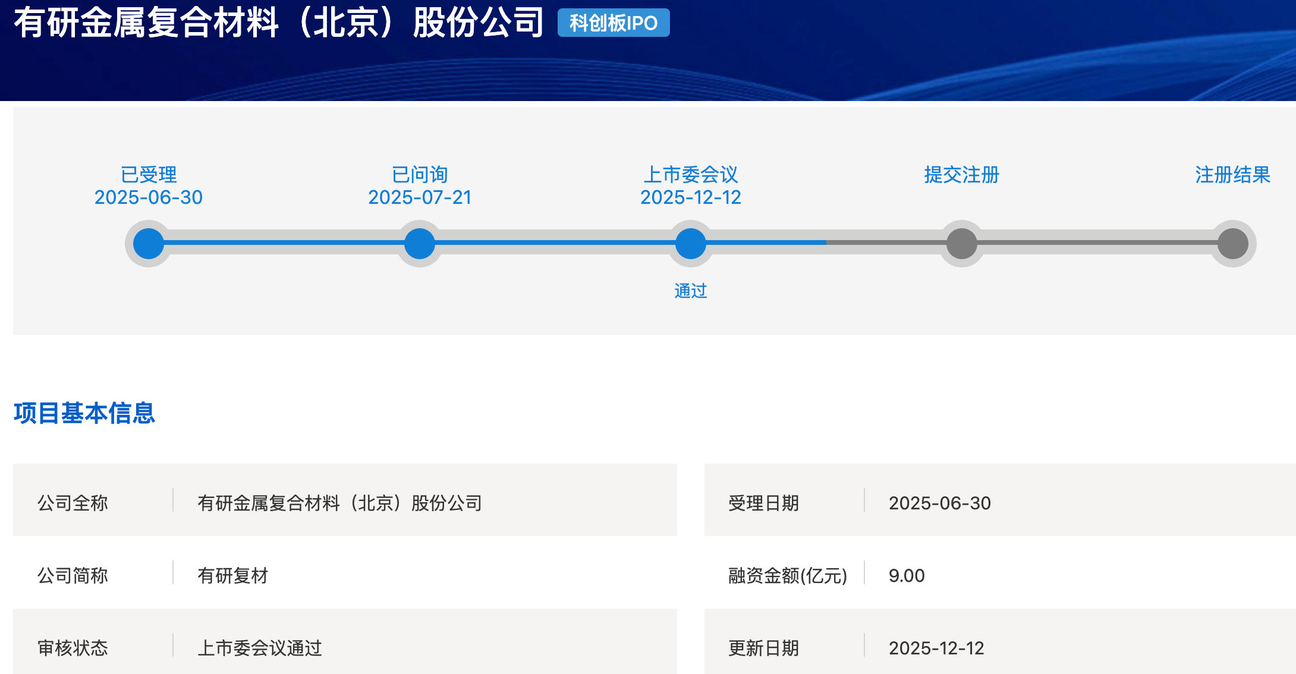The height and width of the screenshot is (674, 1296).
Task: Click the 融资金额 value 9.00
Action: tap(907, 575)
